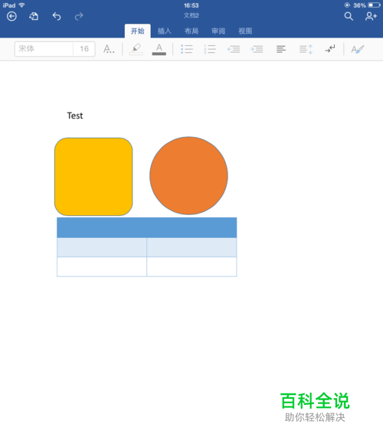This screenshot has width=383, height=447.
Task: Tap the blue table header row
Action: pos(147,227)
